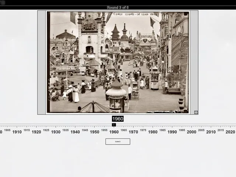Open the circular logo in the top-left corner

[x=3, y=3]
